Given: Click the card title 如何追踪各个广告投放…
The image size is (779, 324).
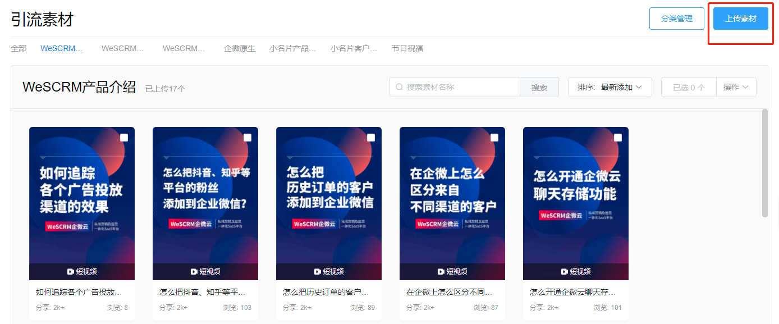Looking at the screenshot, I should tap(79, 292).
